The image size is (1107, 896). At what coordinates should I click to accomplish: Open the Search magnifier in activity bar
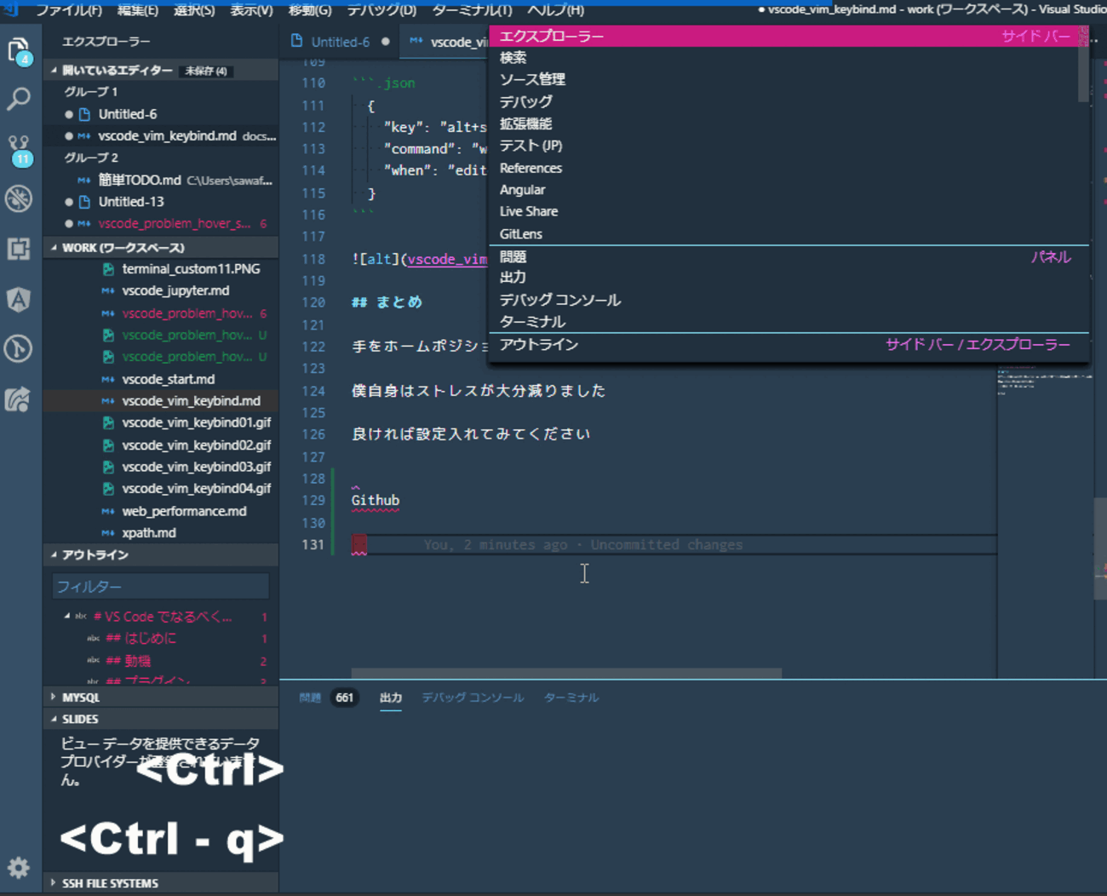point(19,99)
